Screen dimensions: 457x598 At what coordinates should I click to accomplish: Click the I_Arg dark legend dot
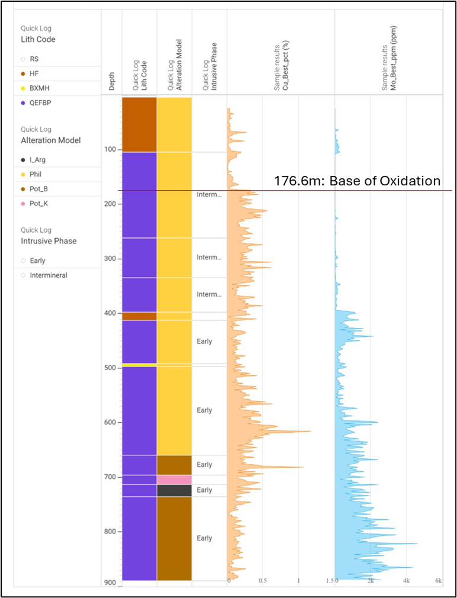coord(22,160)
